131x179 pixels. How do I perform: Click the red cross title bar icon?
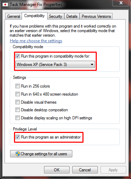[5, 5]
